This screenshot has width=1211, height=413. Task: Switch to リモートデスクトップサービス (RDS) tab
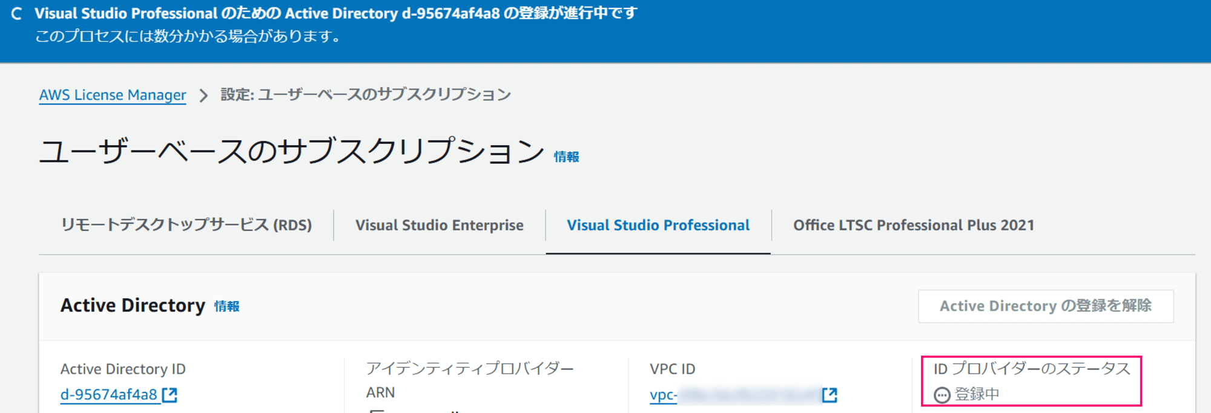pyautogui.click(x=186, y=225)
